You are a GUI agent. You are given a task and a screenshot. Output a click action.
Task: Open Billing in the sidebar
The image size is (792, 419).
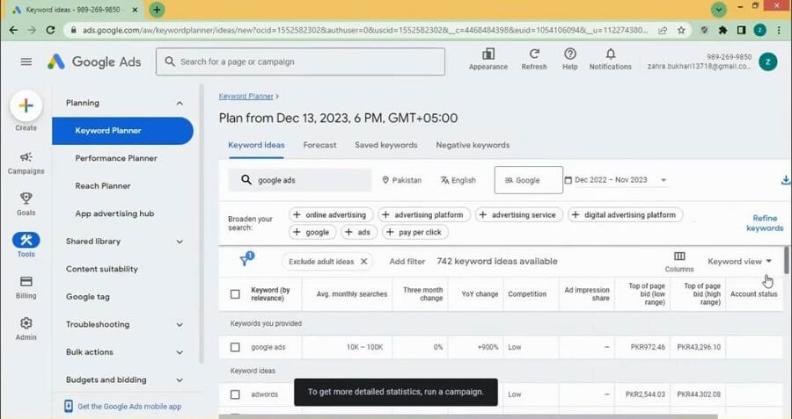point(26,287)
